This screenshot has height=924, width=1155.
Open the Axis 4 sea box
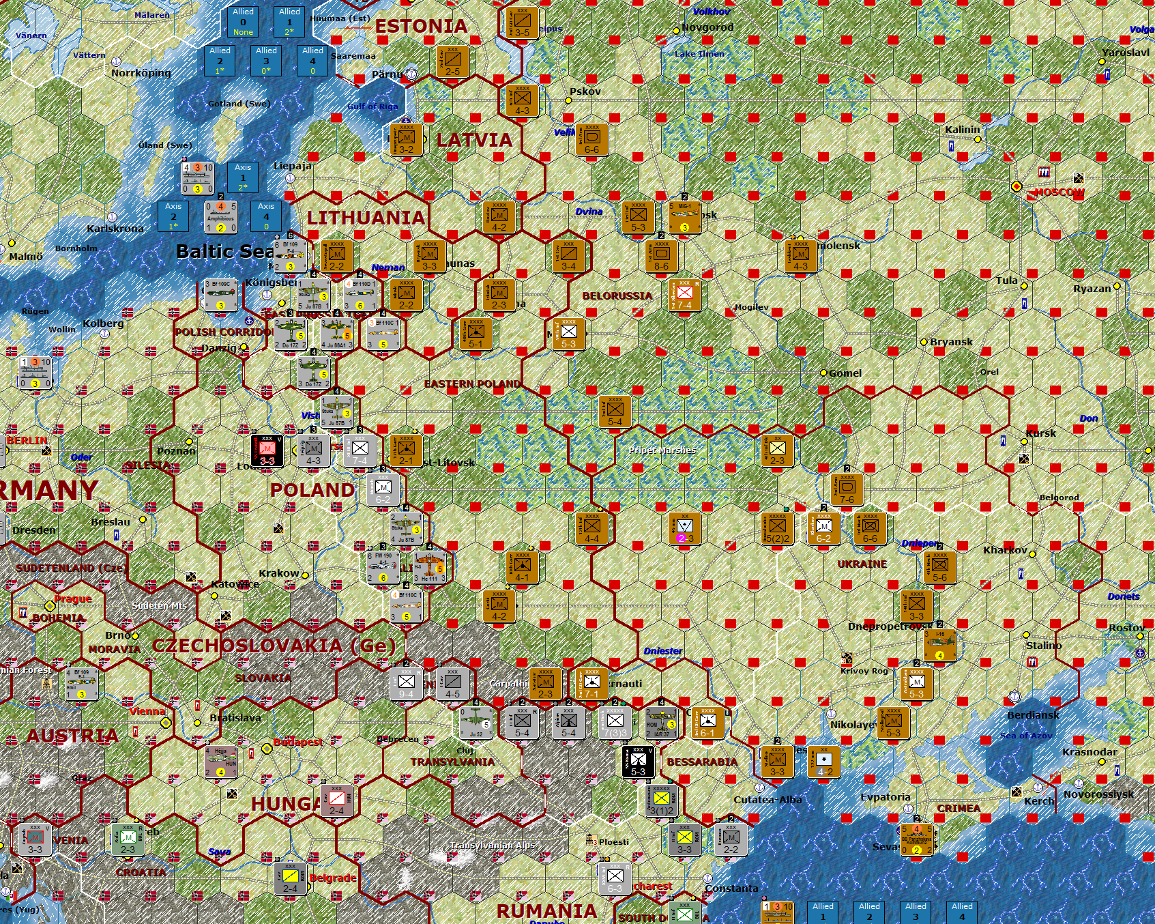pyautogui.click(x=266, y=216)
